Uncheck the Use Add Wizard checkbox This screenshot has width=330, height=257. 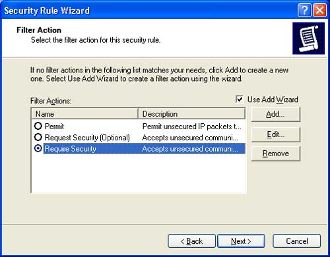click(240, 99)
